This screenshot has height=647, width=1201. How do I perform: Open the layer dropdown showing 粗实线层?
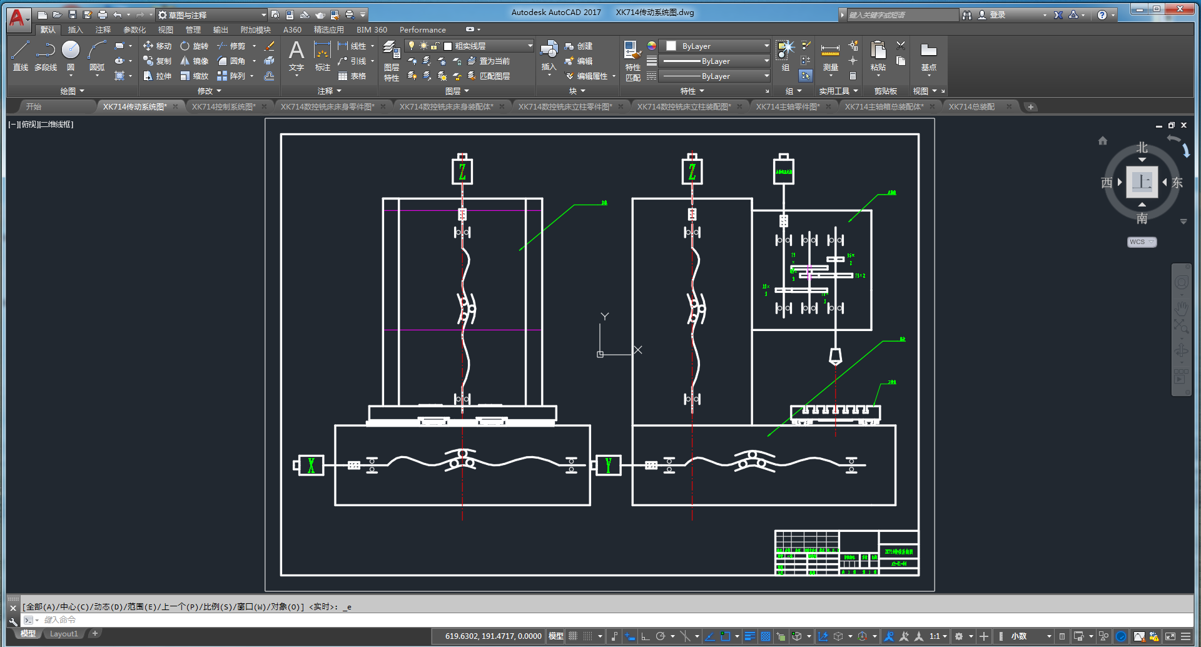470,46
